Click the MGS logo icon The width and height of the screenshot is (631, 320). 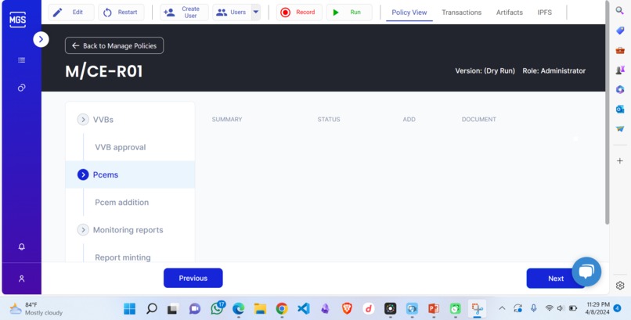pyautogui.click(x=18, y=20)
